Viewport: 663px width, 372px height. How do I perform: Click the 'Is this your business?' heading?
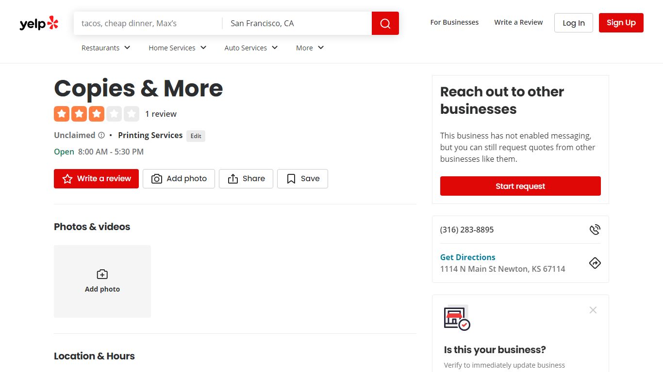point(495,350)
